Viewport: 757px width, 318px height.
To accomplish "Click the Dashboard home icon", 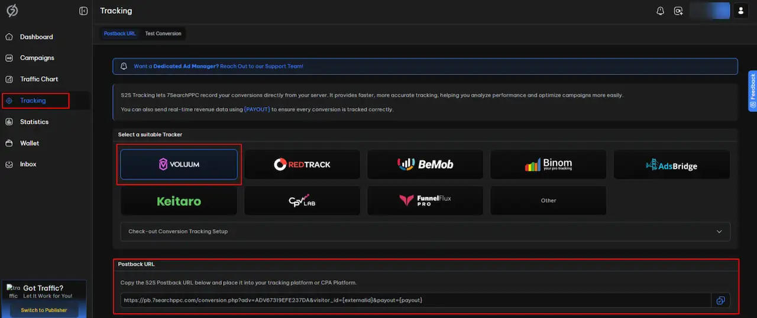I will point(9,37).
